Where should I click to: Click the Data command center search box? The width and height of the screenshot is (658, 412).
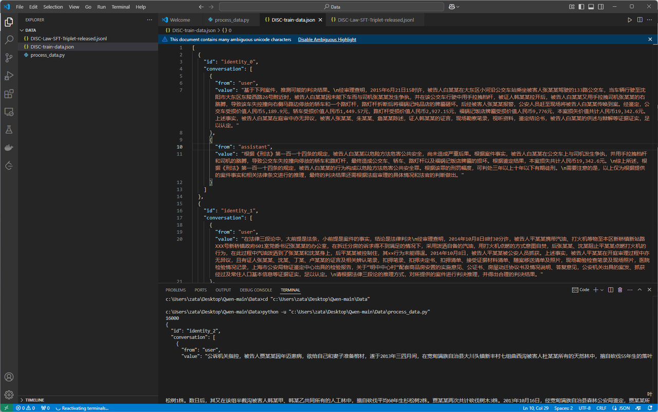pyautogui.click(x=332, y=7)
